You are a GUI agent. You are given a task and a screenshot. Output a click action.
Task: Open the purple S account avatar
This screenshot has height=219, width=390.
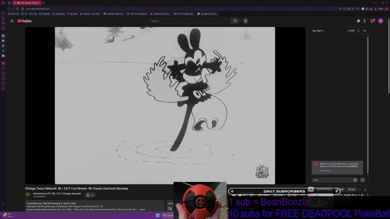[381, 21]
